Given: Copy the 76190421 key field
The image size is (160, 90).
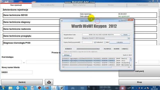Looking at the screenshot, I should [107, 49].
